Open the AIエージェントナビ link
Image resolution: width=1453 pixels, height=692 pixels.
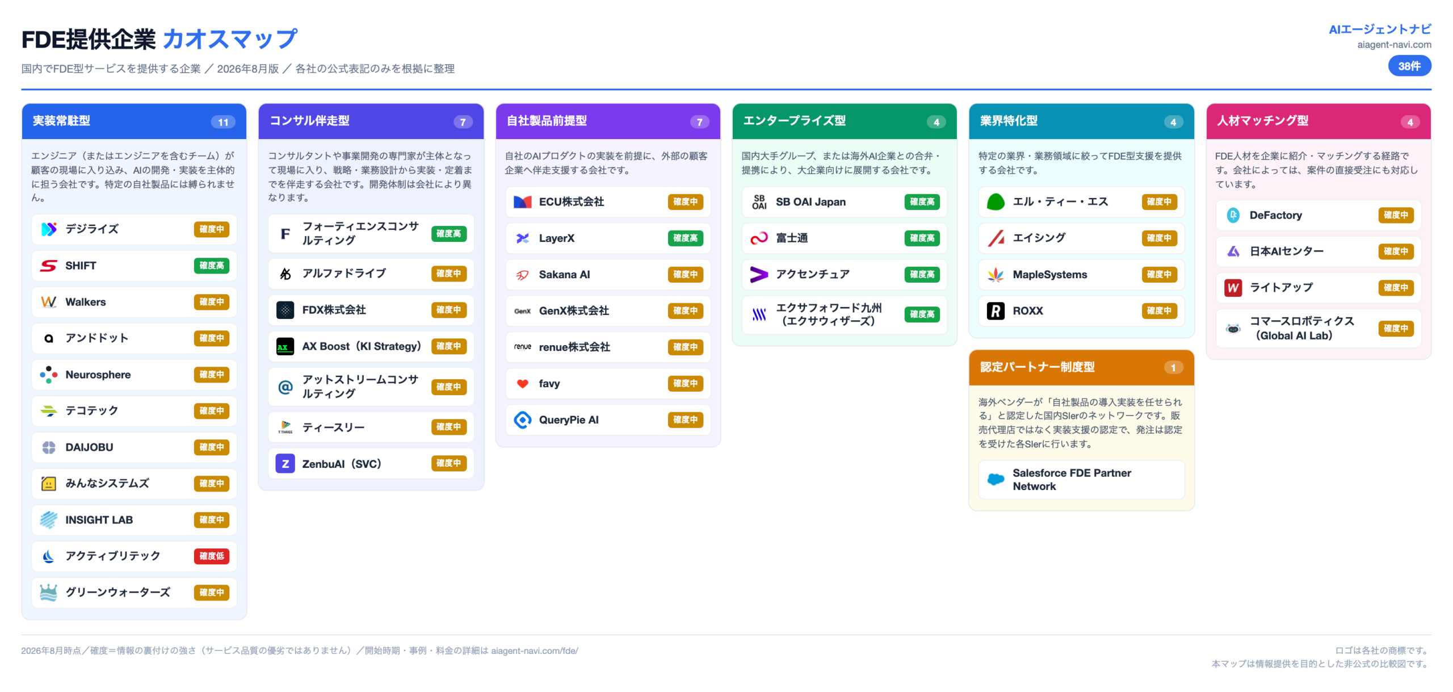pyautogui.click(x=1380, y=30)
